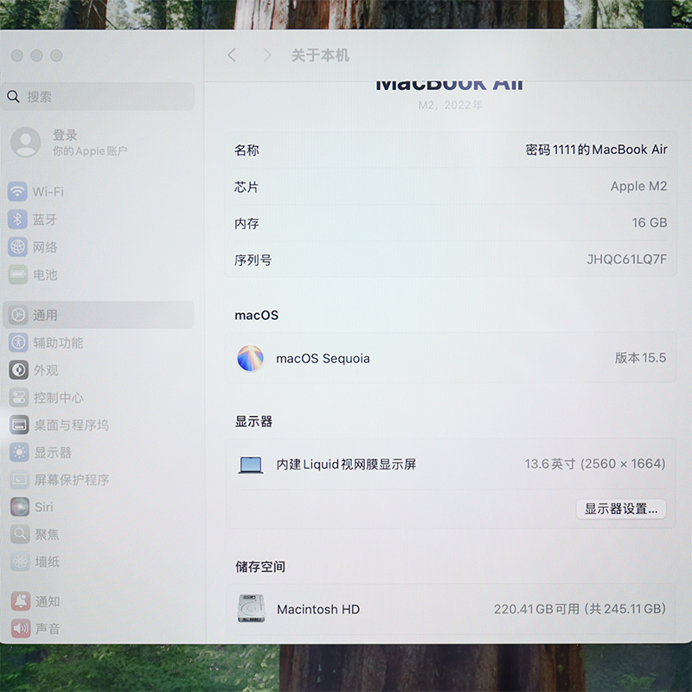Click the 序列号 row label
This screenshot has height=692, width=692.
(x=253, y=260)
